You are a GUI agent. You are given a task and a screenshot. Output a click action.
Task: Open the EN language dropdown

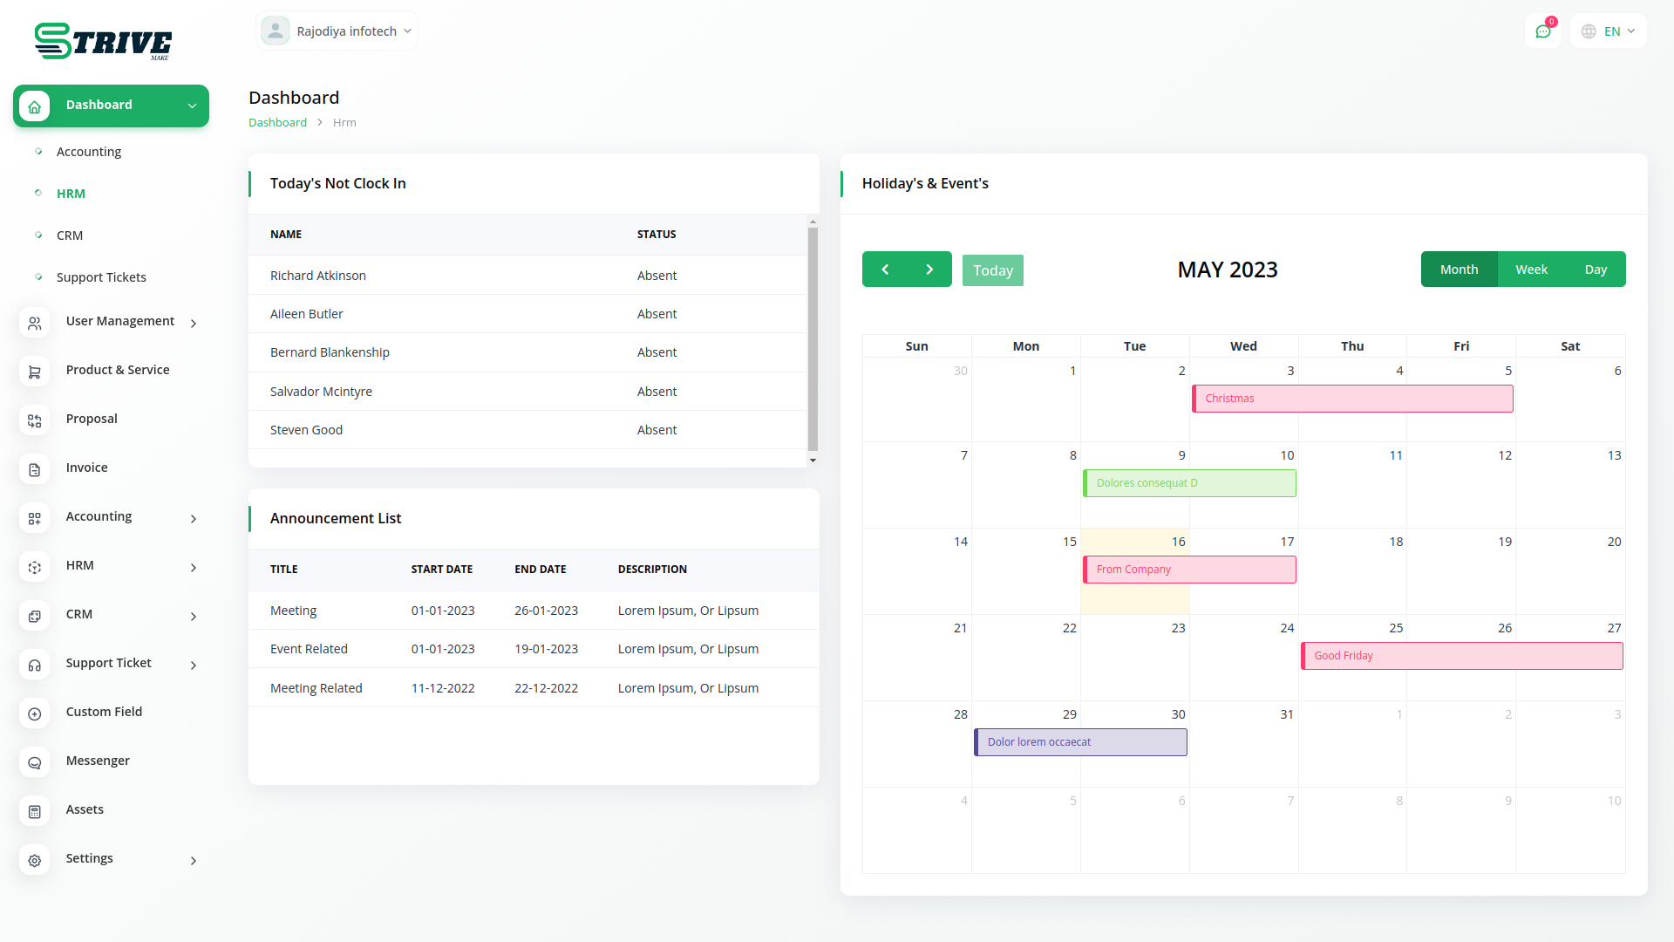coord(1608,31)
